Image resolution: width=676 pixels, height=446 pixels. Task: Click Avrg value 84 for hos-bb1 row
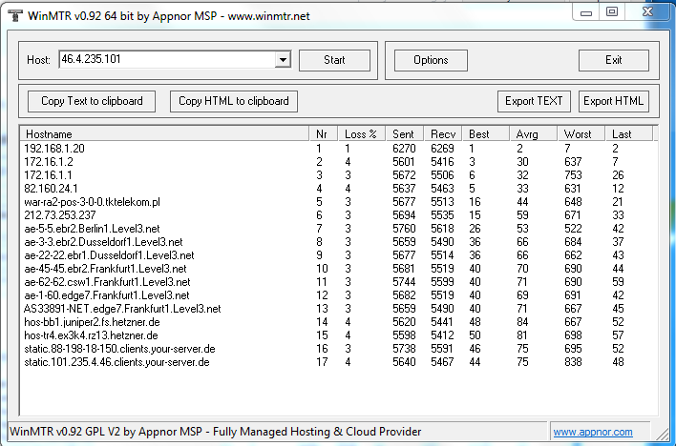click(522, 322)
